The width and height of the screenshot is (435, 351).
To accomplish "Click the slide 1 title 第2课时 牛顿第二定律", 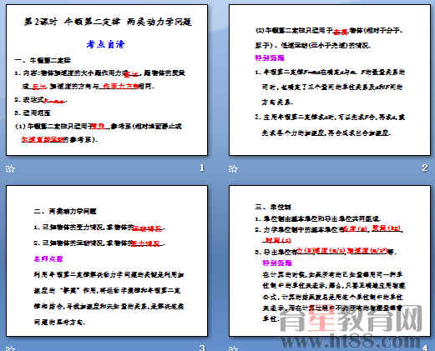I will (108, 22).
